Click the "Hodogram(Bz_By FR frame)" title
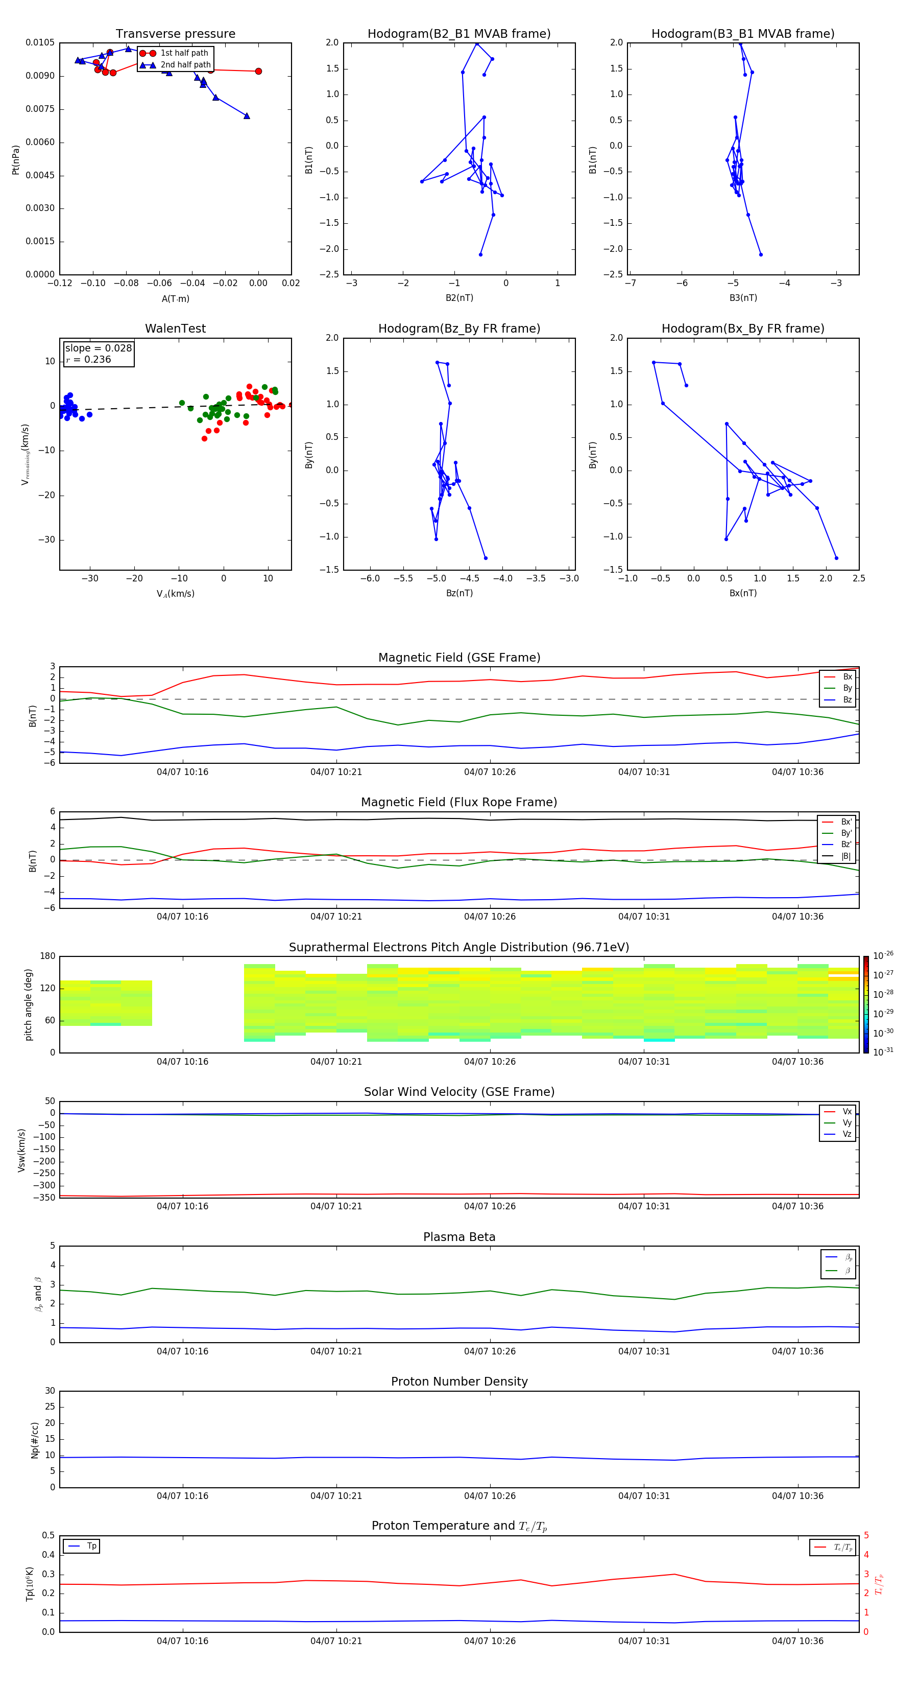This screenshot has width=919, height=1686. pos(459,329)
